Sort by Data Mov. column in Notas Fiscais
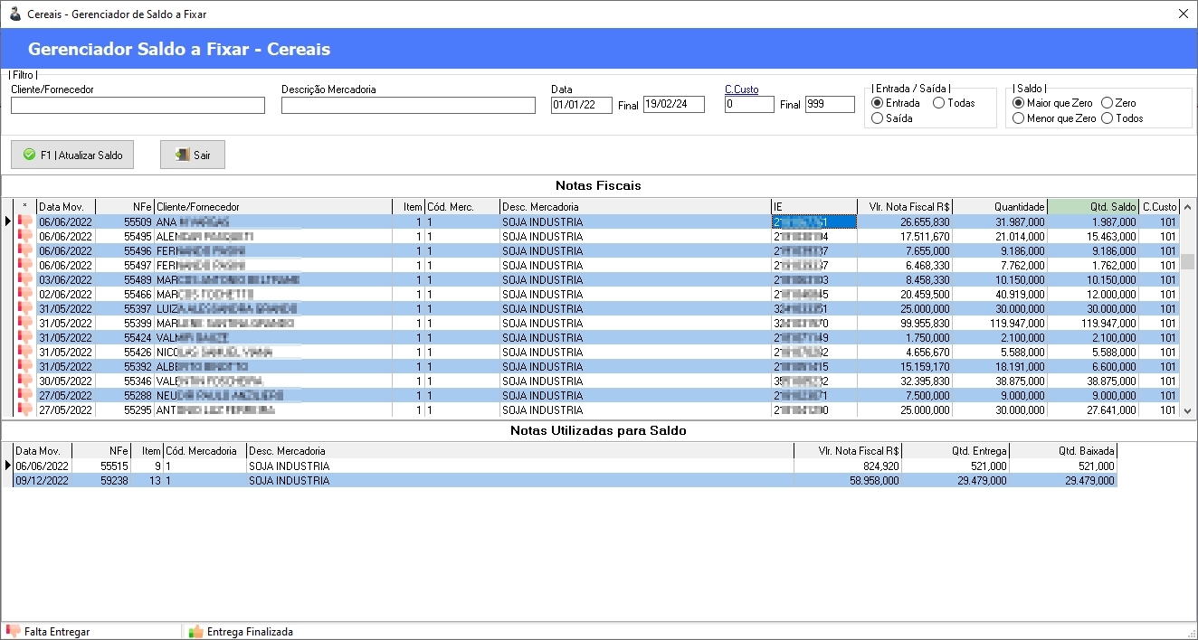 pyautogui.click(x=66, y=207)
